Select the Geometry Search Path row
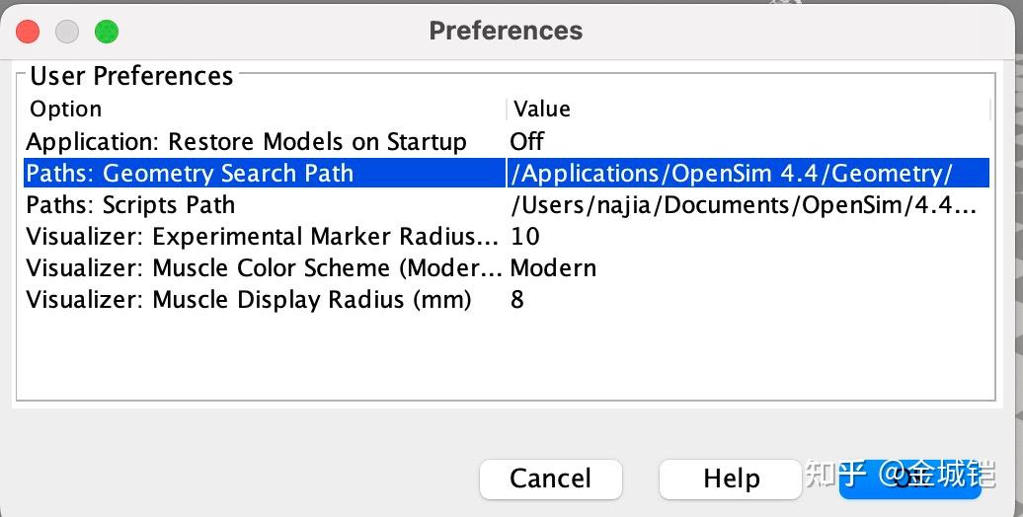1023x517 pixels. 190,174
